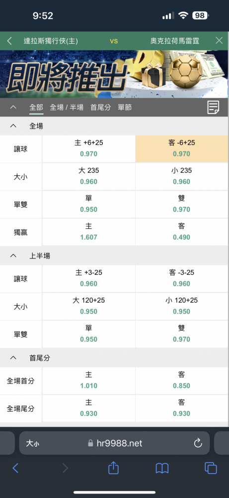Deselect highlighted 客 -6+25 odds cell
The image size is (229, 498).
coord(182,148)
